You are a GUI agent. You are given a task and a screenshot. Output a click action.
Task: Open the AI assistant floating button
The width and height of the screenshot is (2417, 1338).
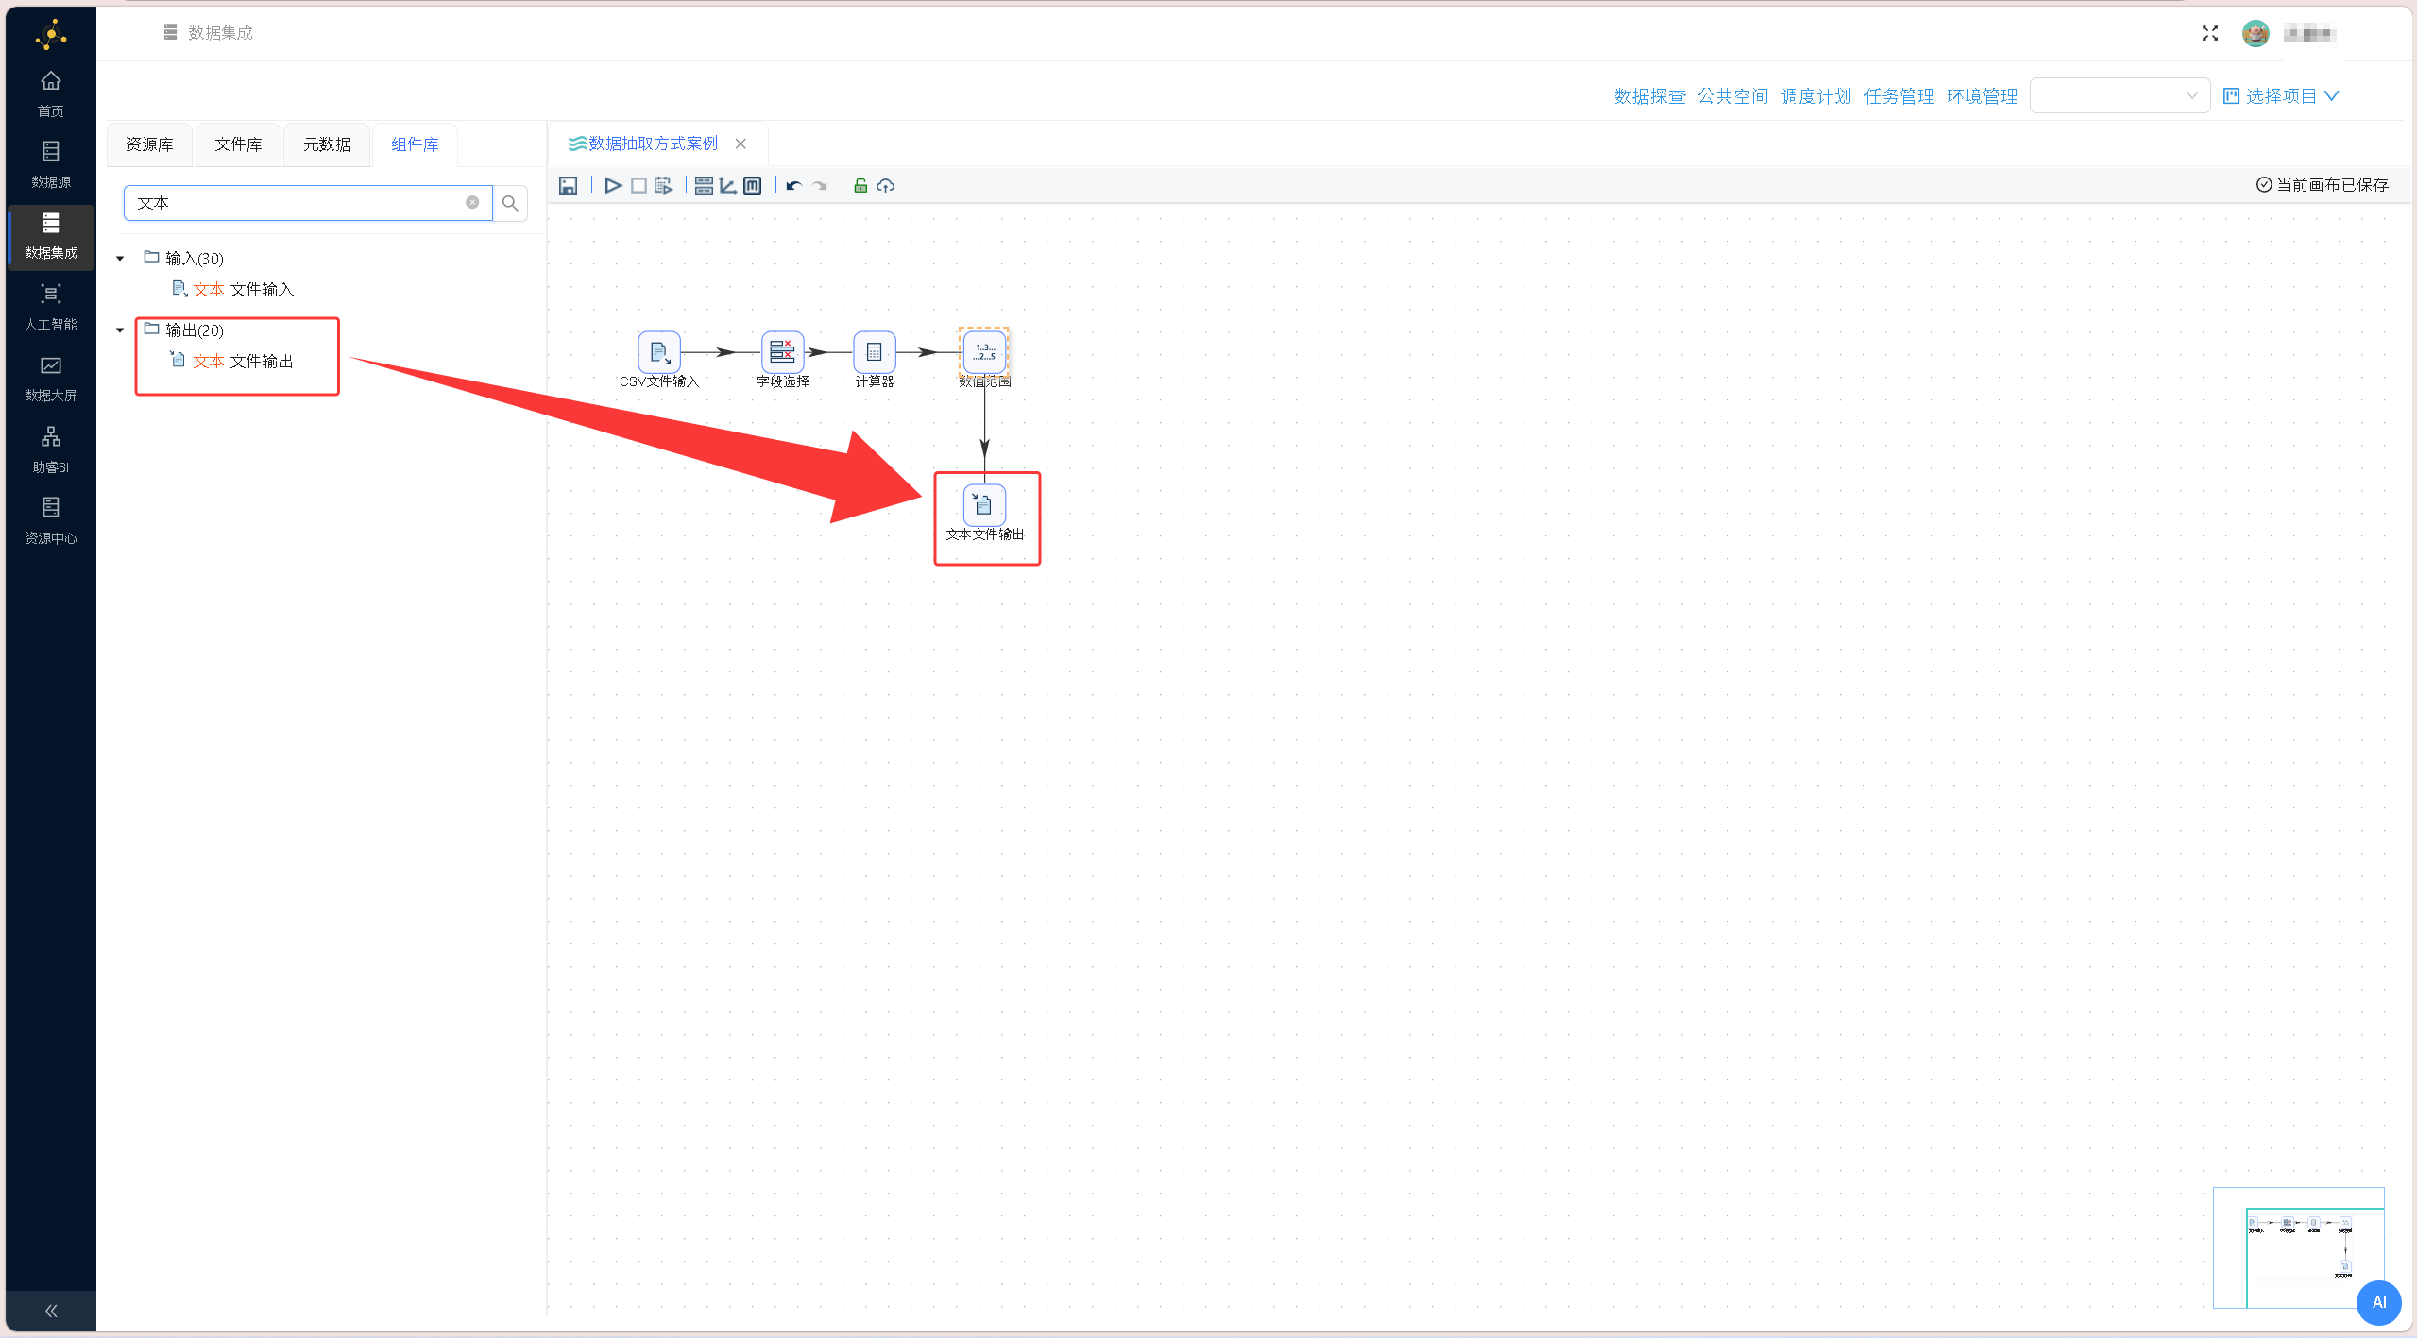click(2378, 1303)
